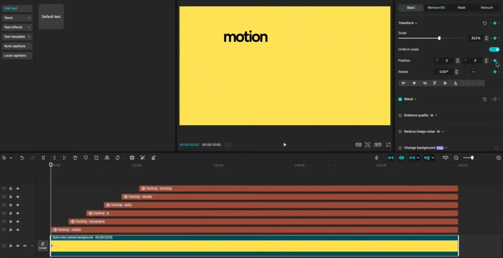Click the align horizontal center icon
This screenshot has height=258, width=503.
[414, 83]
